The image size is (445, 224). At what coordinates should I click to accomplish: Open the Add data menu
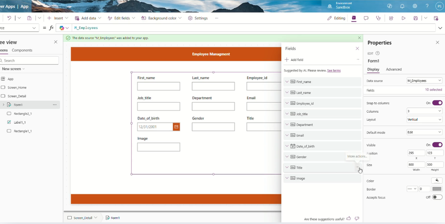[88, 18]
